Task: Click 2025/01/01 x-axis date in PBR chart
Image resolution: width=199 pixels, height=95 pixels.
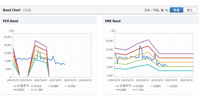Action: pos(172,80)
